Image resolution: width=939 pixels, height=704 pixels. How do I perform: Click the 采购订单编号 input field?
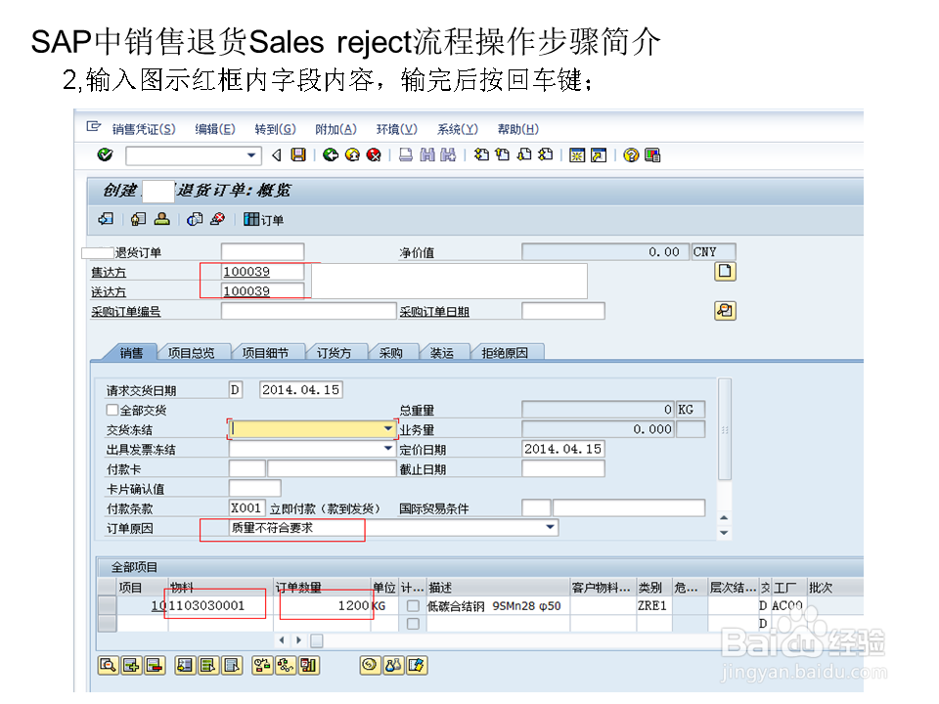click(309, 311)
